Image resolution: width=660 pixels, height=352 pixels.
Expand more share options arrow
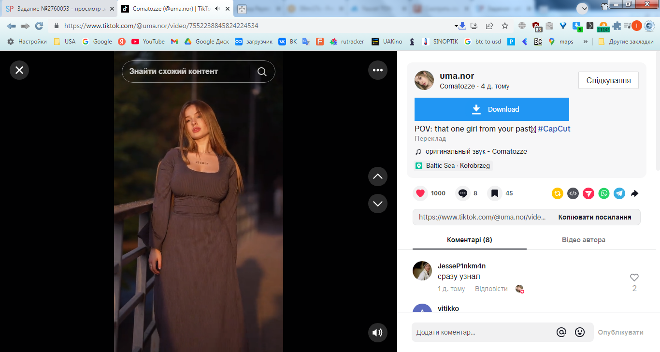pyautogui.click(x=635, y=193)
